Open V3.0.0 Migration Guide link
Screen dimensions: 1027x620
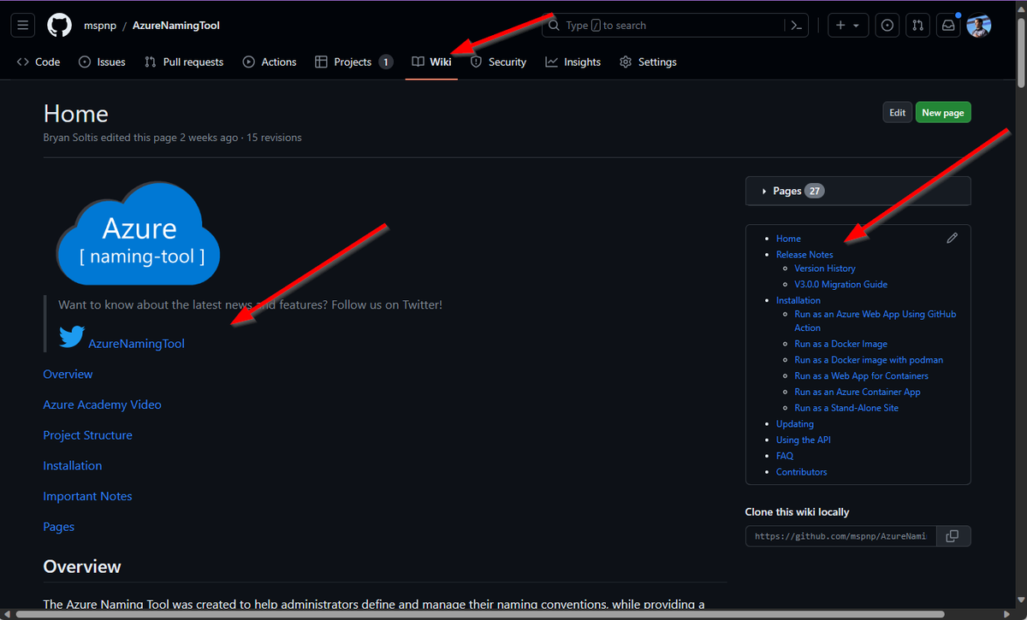(841, 285)
